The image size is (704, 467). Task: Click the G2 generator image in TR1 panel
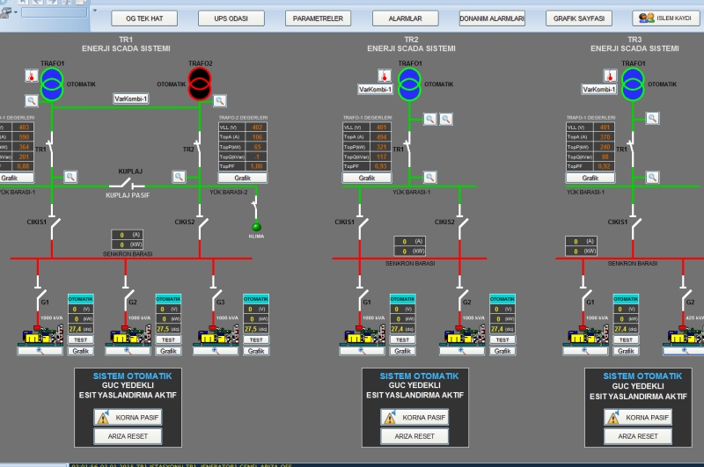(128, 336)
